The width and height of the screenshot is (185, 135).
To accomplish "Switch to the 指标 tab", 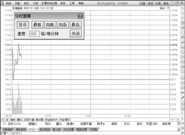I will [13, 120].
